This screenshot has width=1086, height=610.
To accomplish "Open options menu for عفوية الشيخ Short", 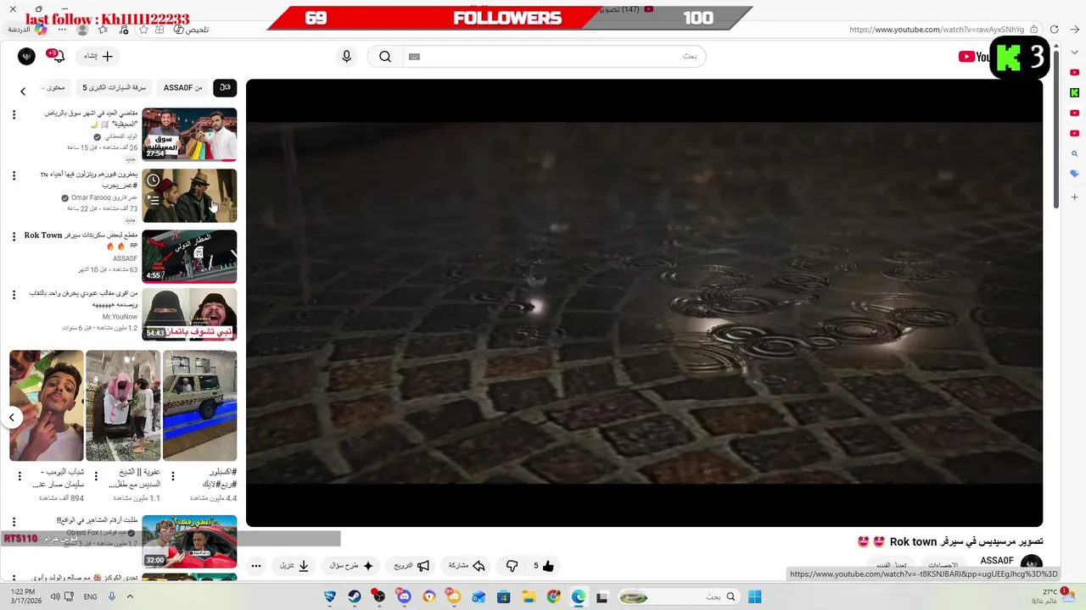I will (96, 476).
